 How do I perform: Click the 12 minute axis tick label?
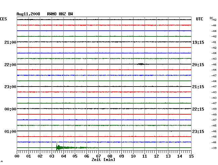click(156, 156)
